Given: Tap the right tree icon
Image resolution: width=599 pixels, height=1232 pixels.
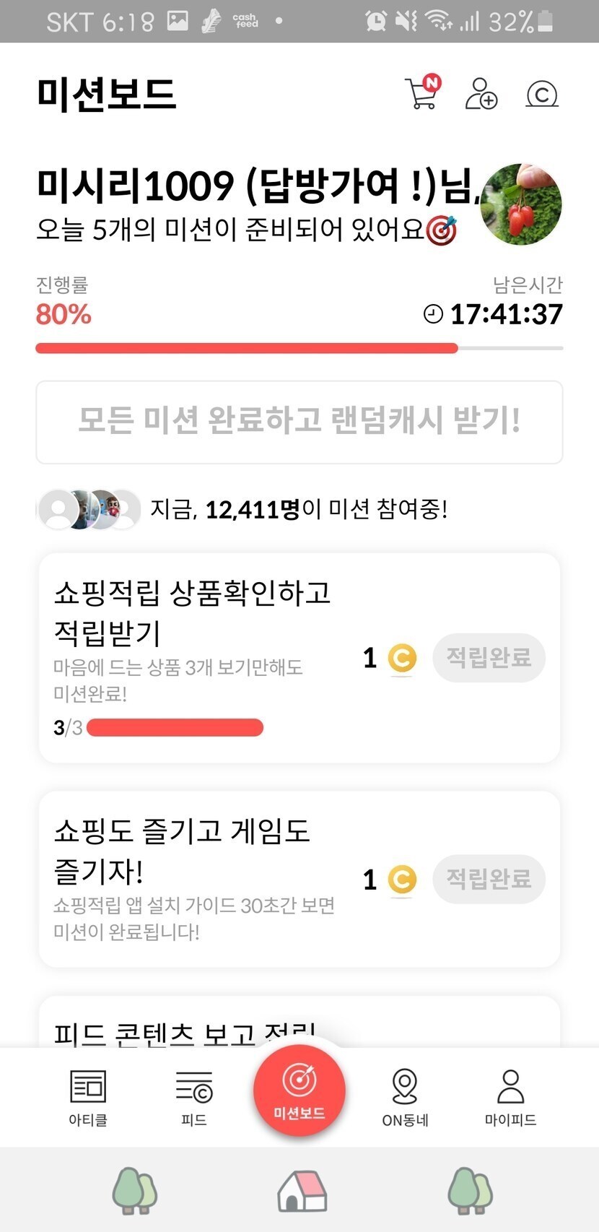Looking at the screenshot, I should pyautogui.click(x=470, y=1190).
